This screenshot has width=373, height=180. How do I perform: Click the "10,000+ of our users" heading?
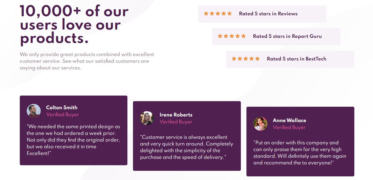tap(74, 25)
